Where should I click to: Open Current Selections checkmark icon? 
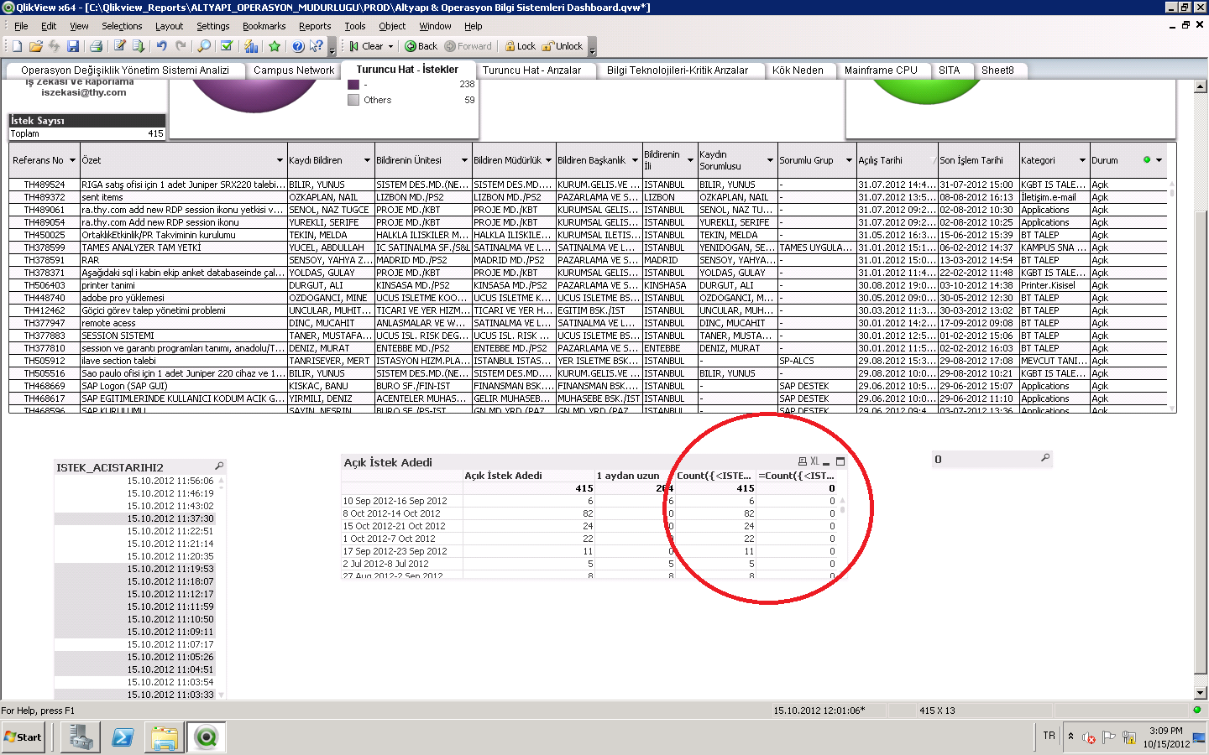click(x=227, y=46)
